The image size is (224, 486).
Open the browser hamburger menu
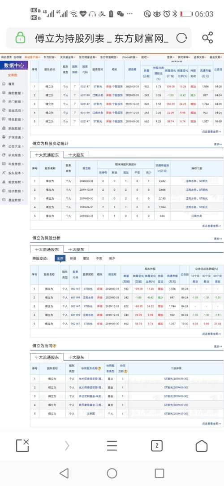tap(112, 446)
